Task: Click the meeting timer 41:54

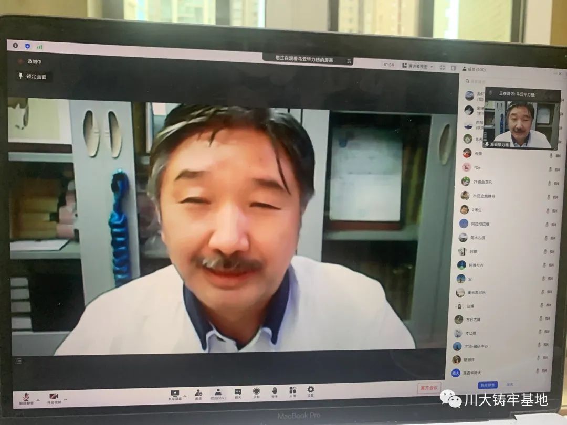Action: click(388, 65)
